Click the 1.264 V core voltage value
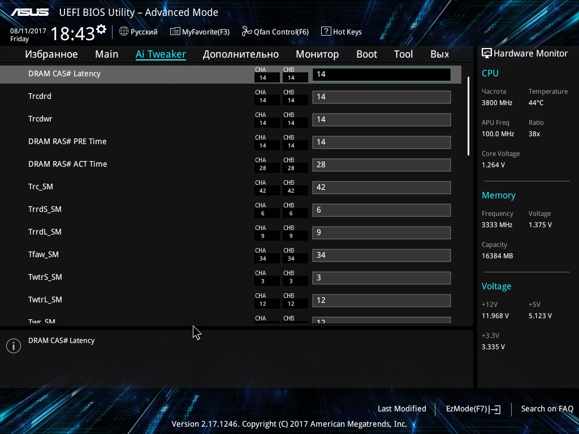 (x=493, y=165)
